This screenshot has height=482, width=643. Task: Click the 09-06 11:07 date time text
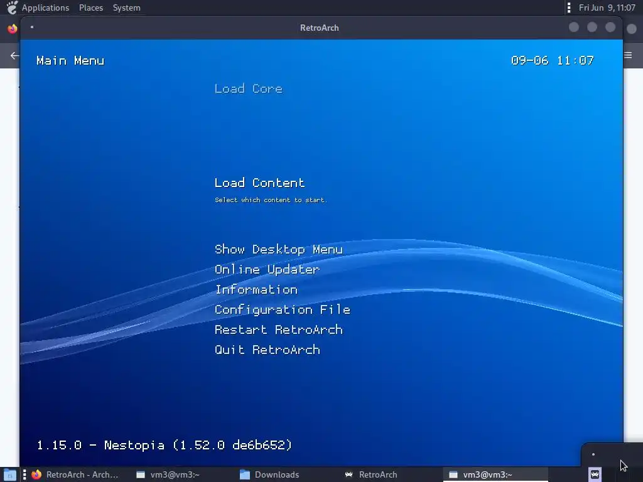553,61
